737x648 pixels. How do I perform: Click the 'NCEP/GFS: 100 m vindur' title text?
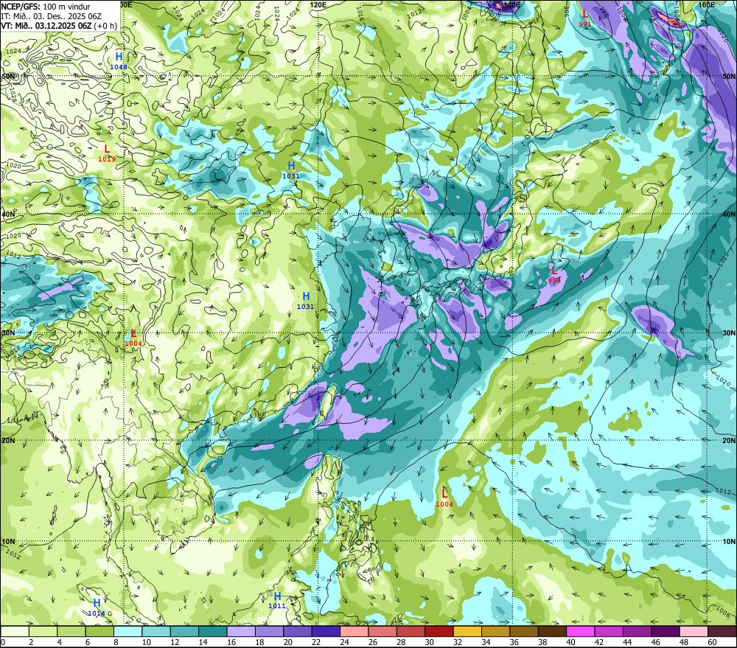pos(46,7)
